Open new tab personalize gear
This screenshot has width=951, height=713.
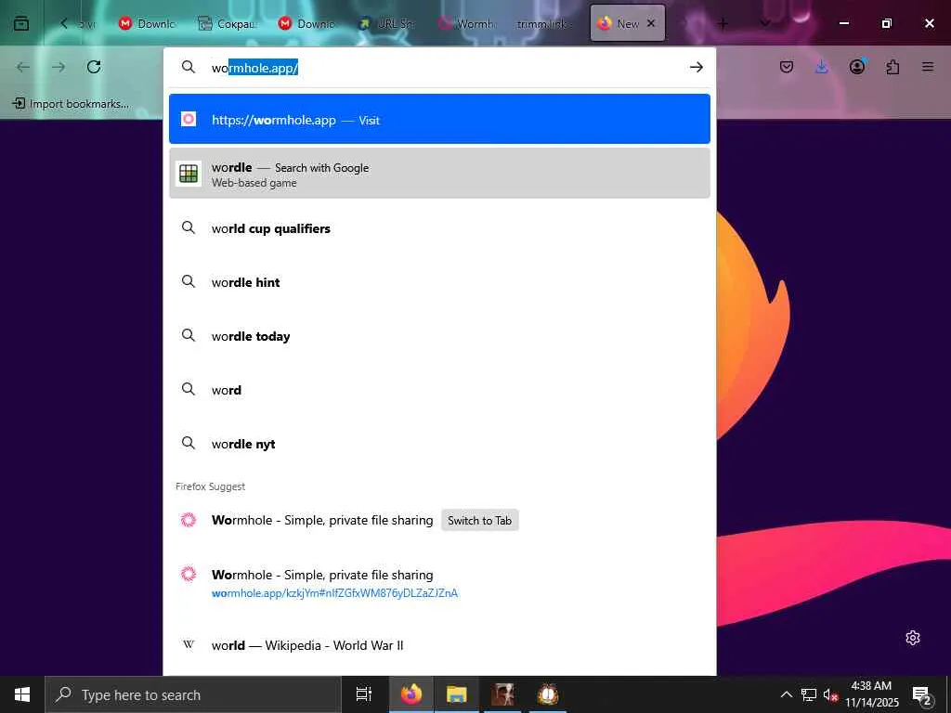point(913,638)
